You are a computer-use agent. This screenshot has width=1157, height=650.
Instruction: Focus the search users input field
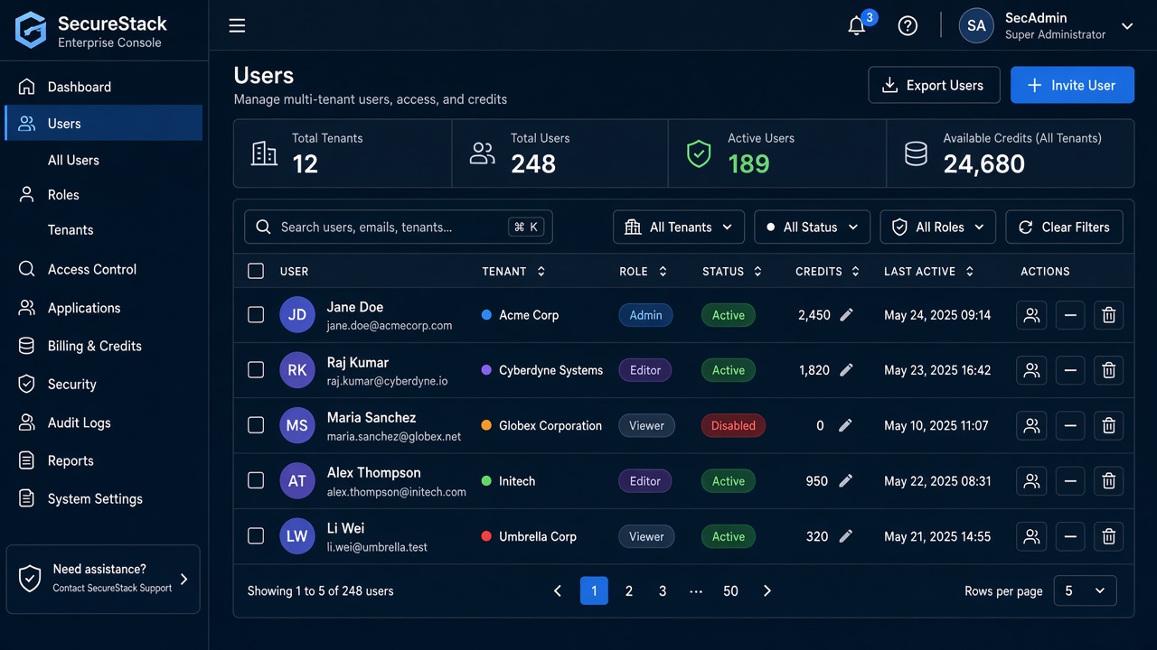click(399, 227)
